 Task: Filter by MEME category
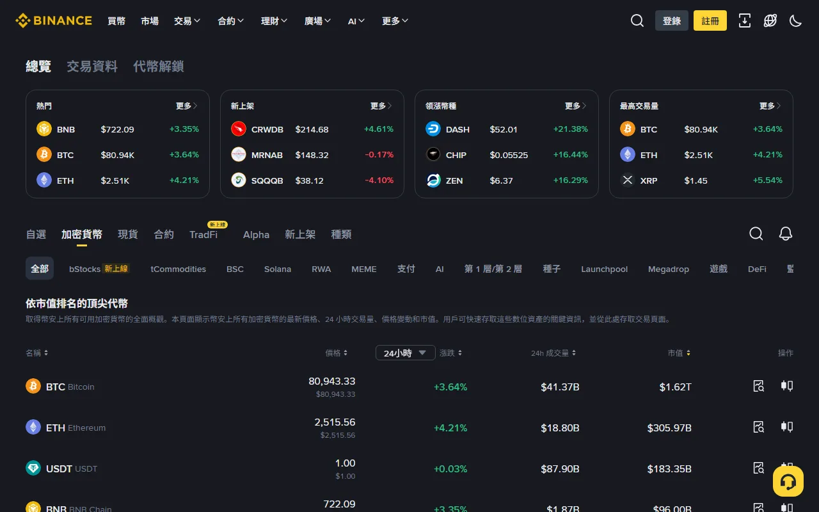click(x=364, y=269)
